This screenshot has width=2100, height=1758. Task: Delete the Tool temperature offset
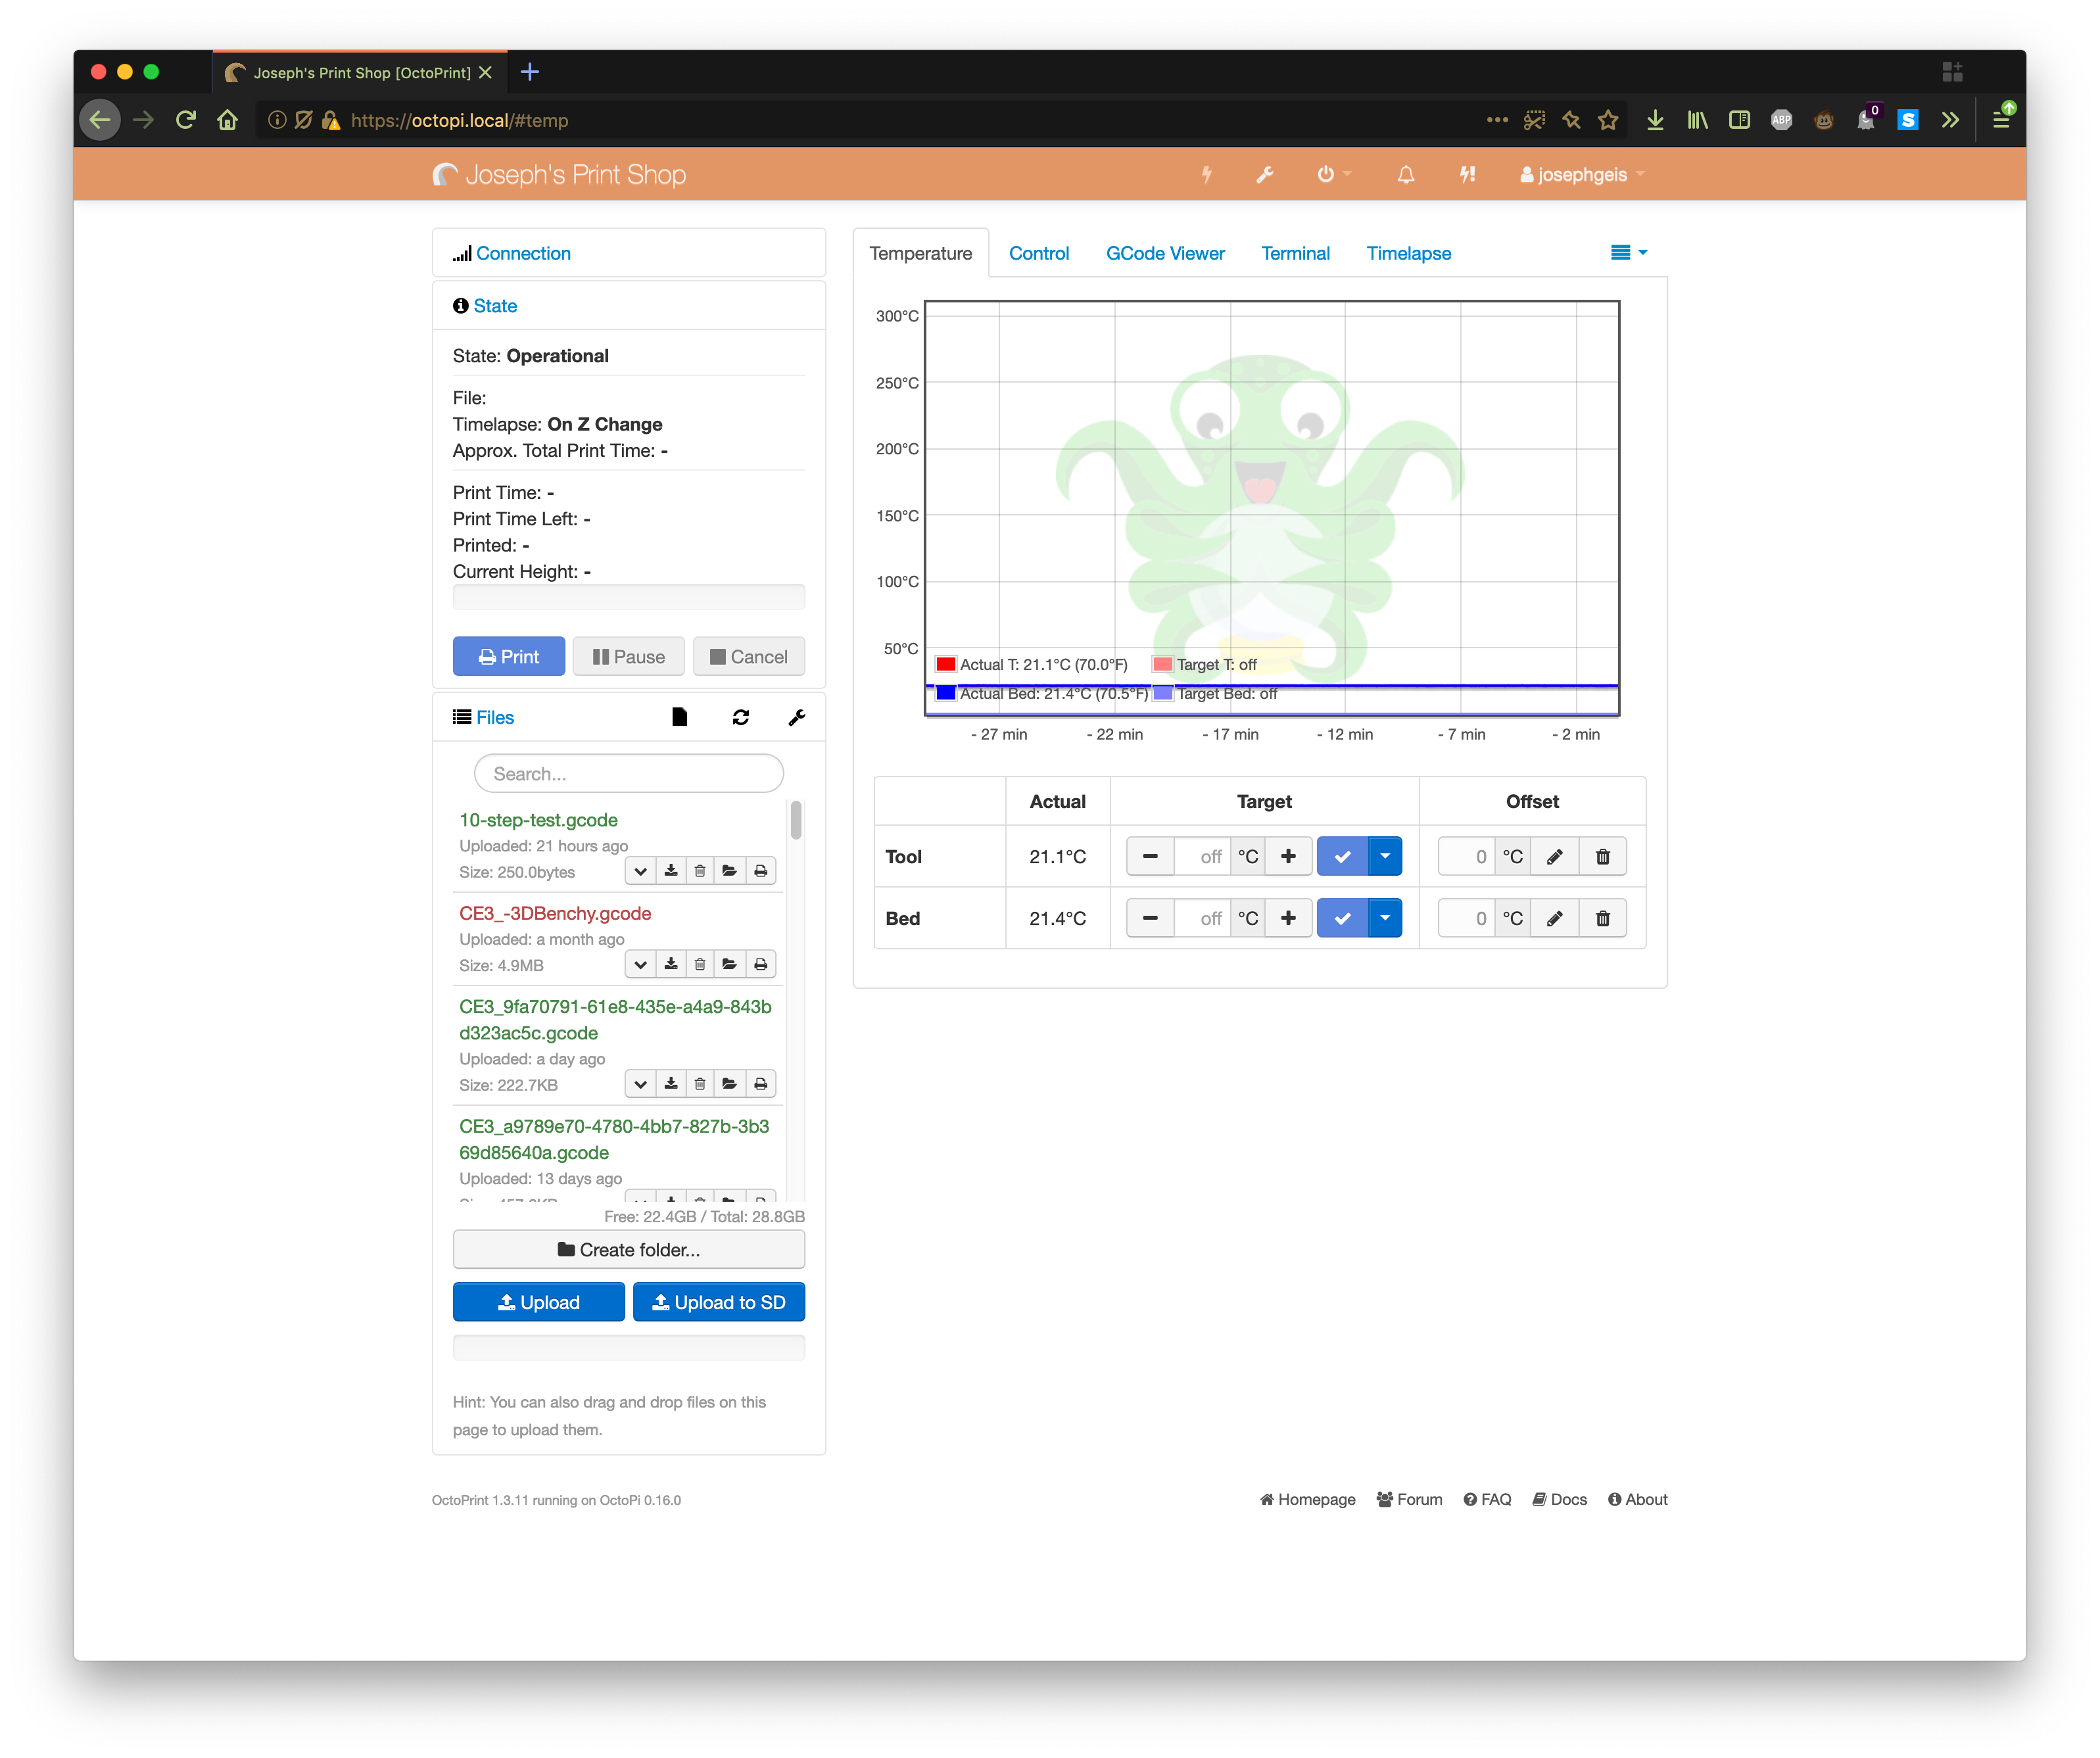click(x=1602, y=857)
